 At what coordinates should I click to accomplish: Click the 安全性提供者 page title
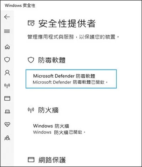click(67, 23)
